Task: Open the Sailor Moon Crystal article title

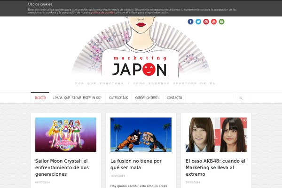Action: coord(62,167)
